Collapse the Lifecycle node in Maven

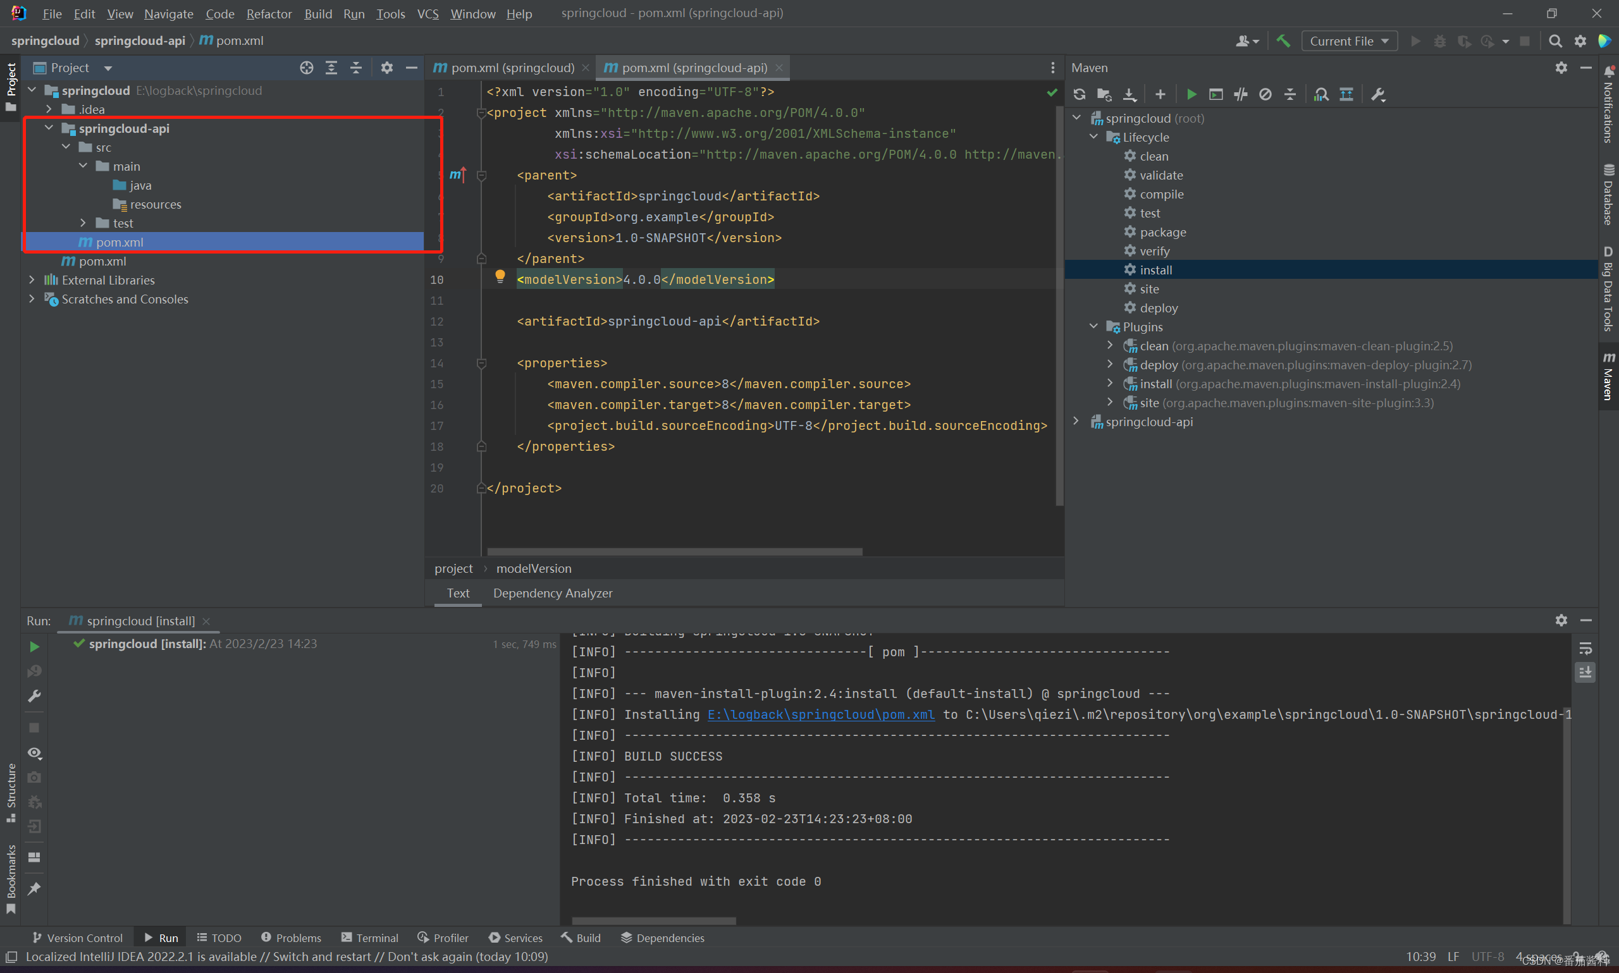[x=1093, y=137]
